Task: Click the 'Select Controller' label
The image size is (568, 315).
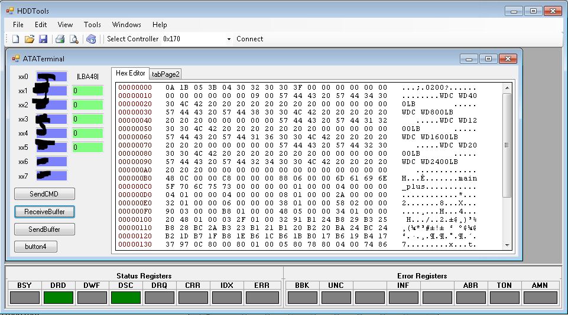Action: (x=132, y=39)
